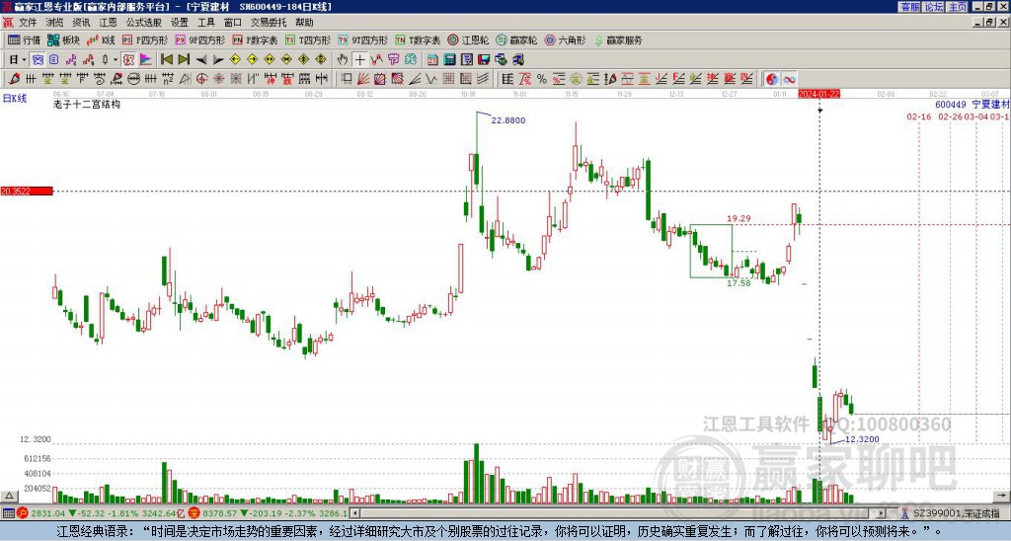Select the hand pan tool
Screen dimensions: 1011x541
(343, 60)
